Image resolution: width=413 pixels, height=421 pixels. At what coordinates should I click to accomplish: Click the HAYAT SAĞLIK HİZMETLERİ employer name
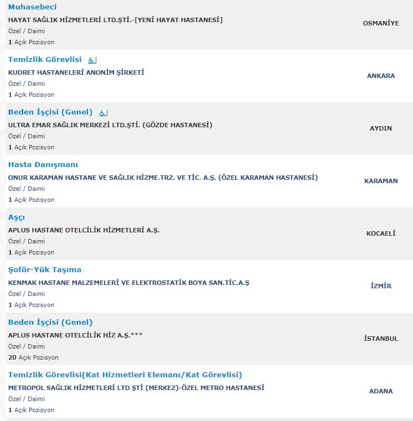coord(115,20)
